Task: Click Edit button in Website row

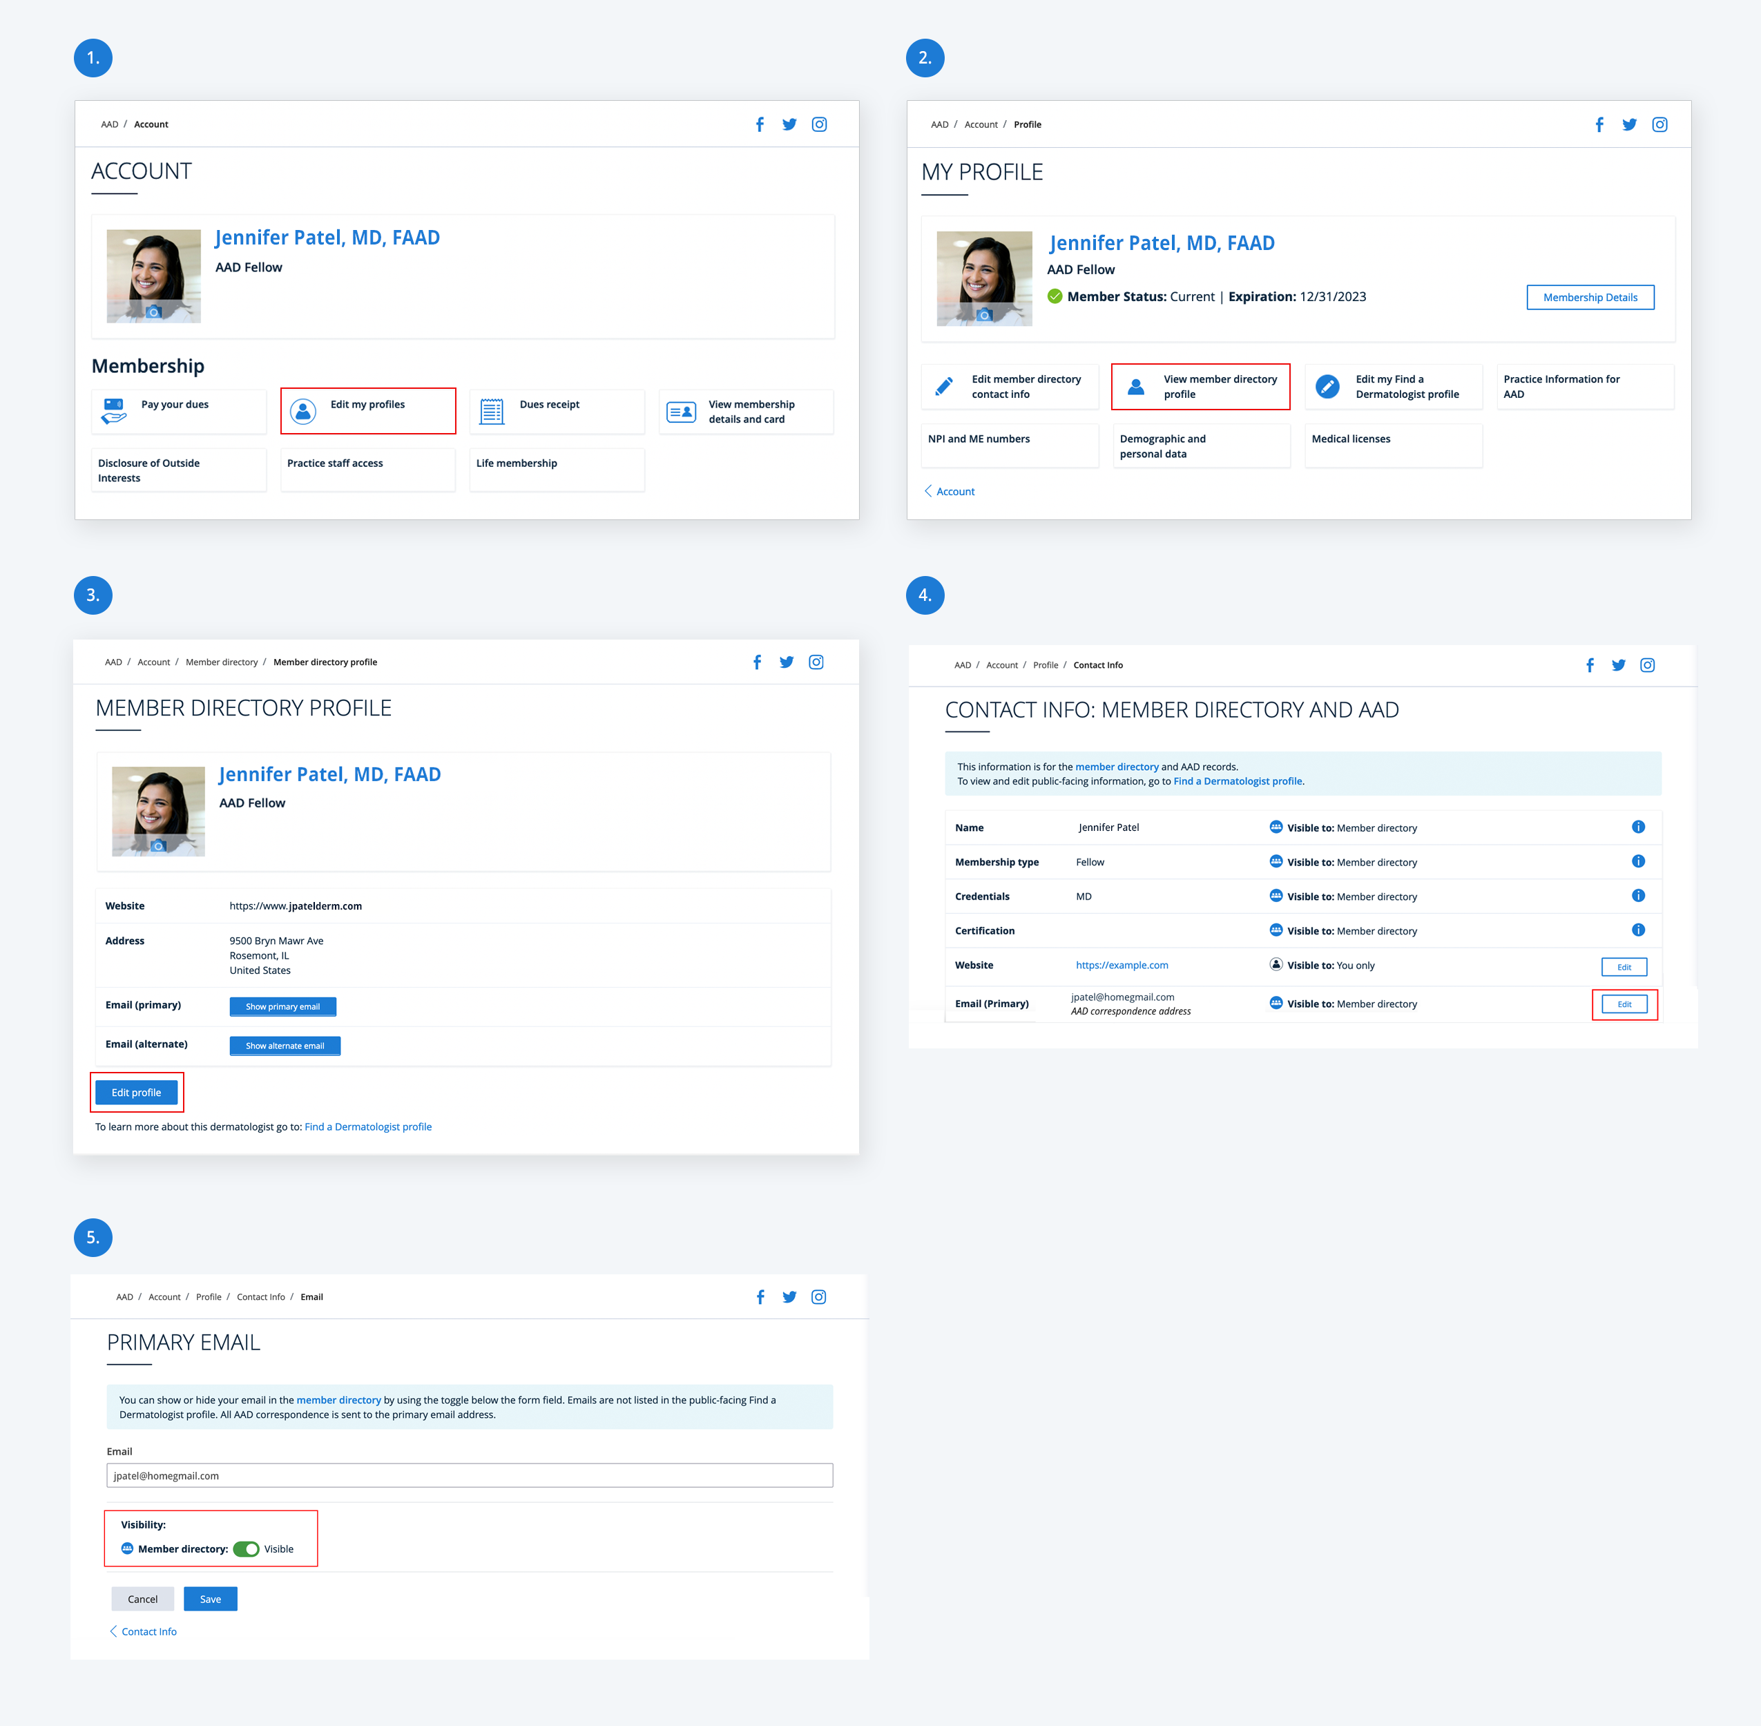Action: 1624,966
